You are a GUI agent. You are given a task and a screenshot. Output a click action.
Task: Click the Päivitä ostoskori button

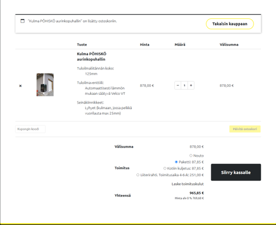245,129
